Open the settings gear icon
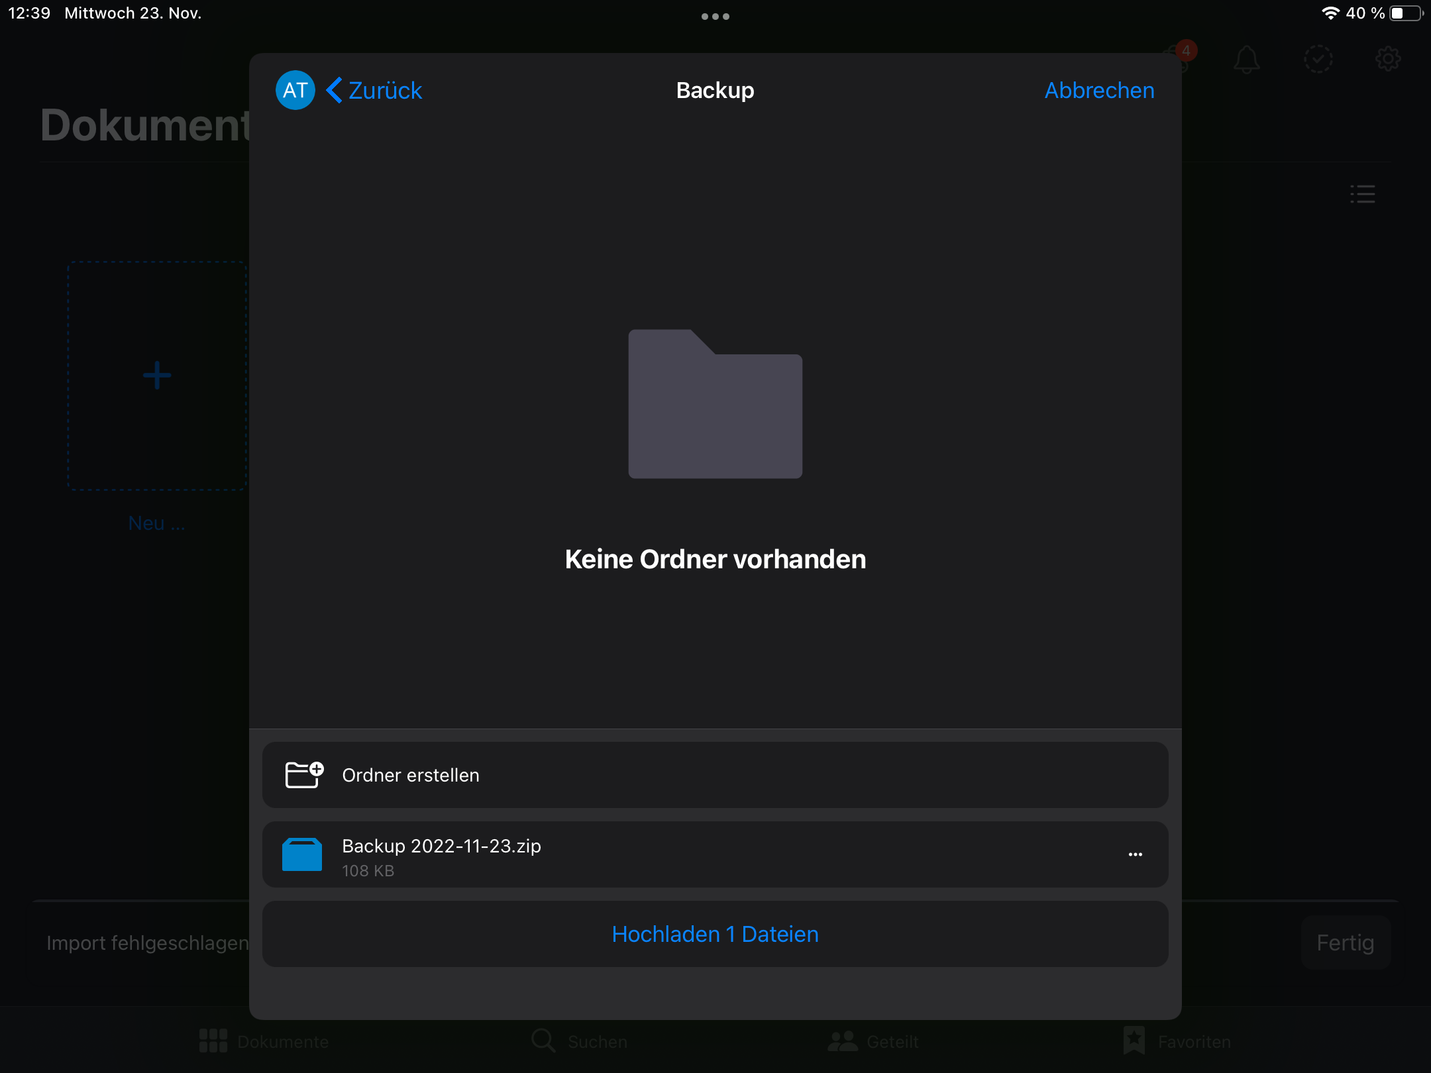 pyautogui.click(x=1388, y=60)
